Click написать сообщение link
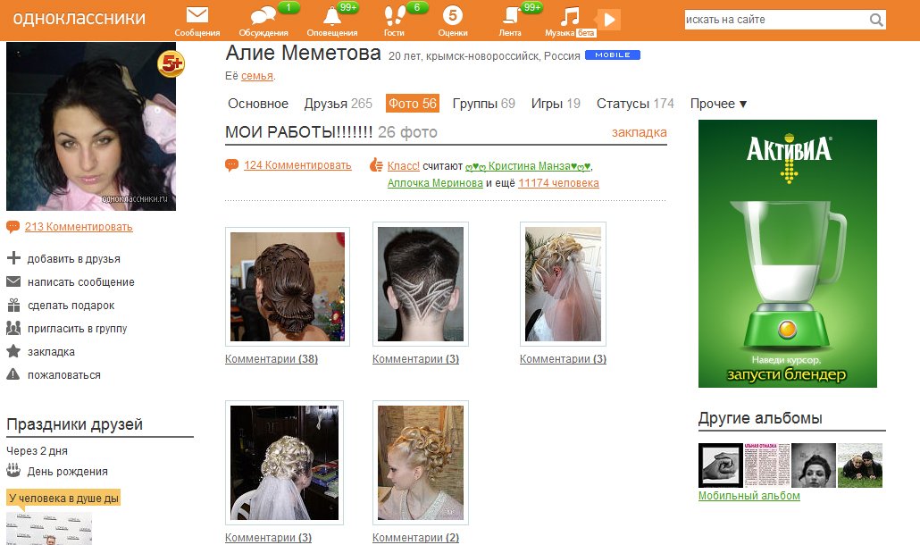Screen dimensions: 920x545 (80, 282)
